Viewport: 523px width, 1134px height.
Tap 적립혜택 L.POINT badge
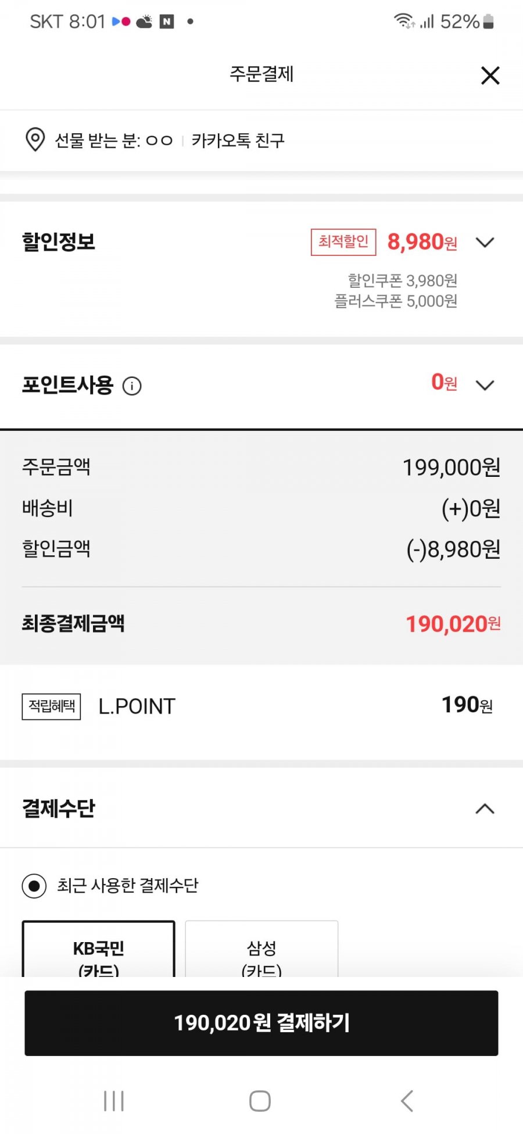click(x=52, y=707)
